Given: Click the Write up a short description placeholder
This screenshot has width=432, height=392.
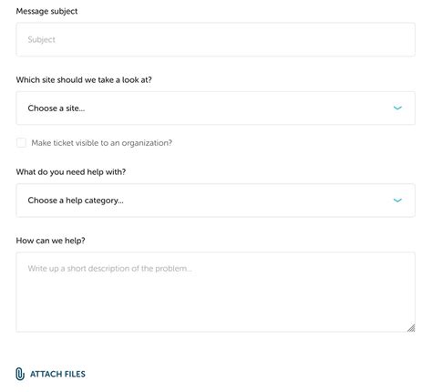Looking at the screenshot, I should [109, 269].
